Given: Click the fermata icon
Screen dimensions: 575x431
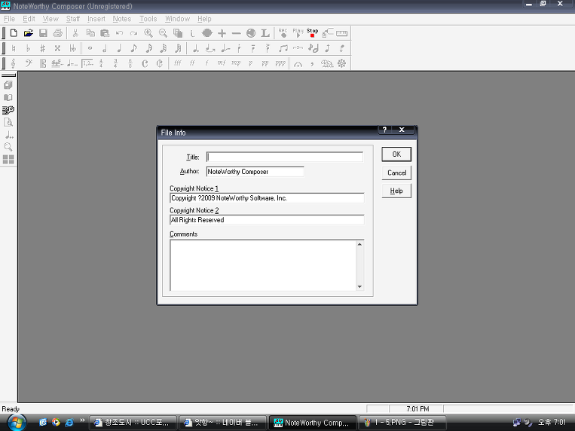Looking at the screenshot, I should click(x=298, y=64).
